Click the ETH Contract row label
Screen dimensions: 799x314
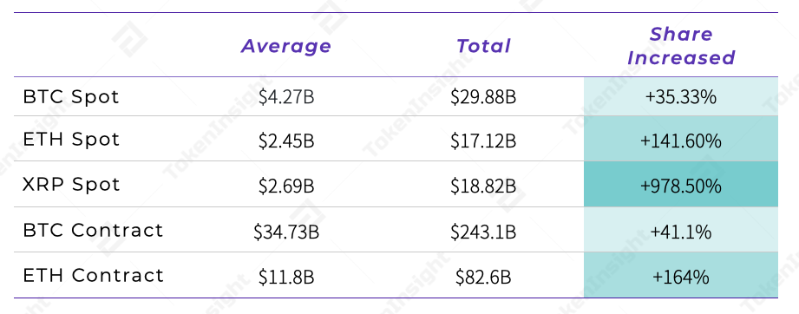click(93, 275)
